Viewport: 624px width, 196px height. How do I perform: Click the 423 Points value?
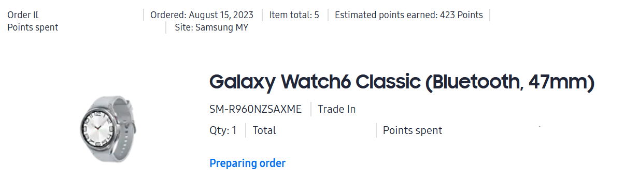tap(460, 15)
